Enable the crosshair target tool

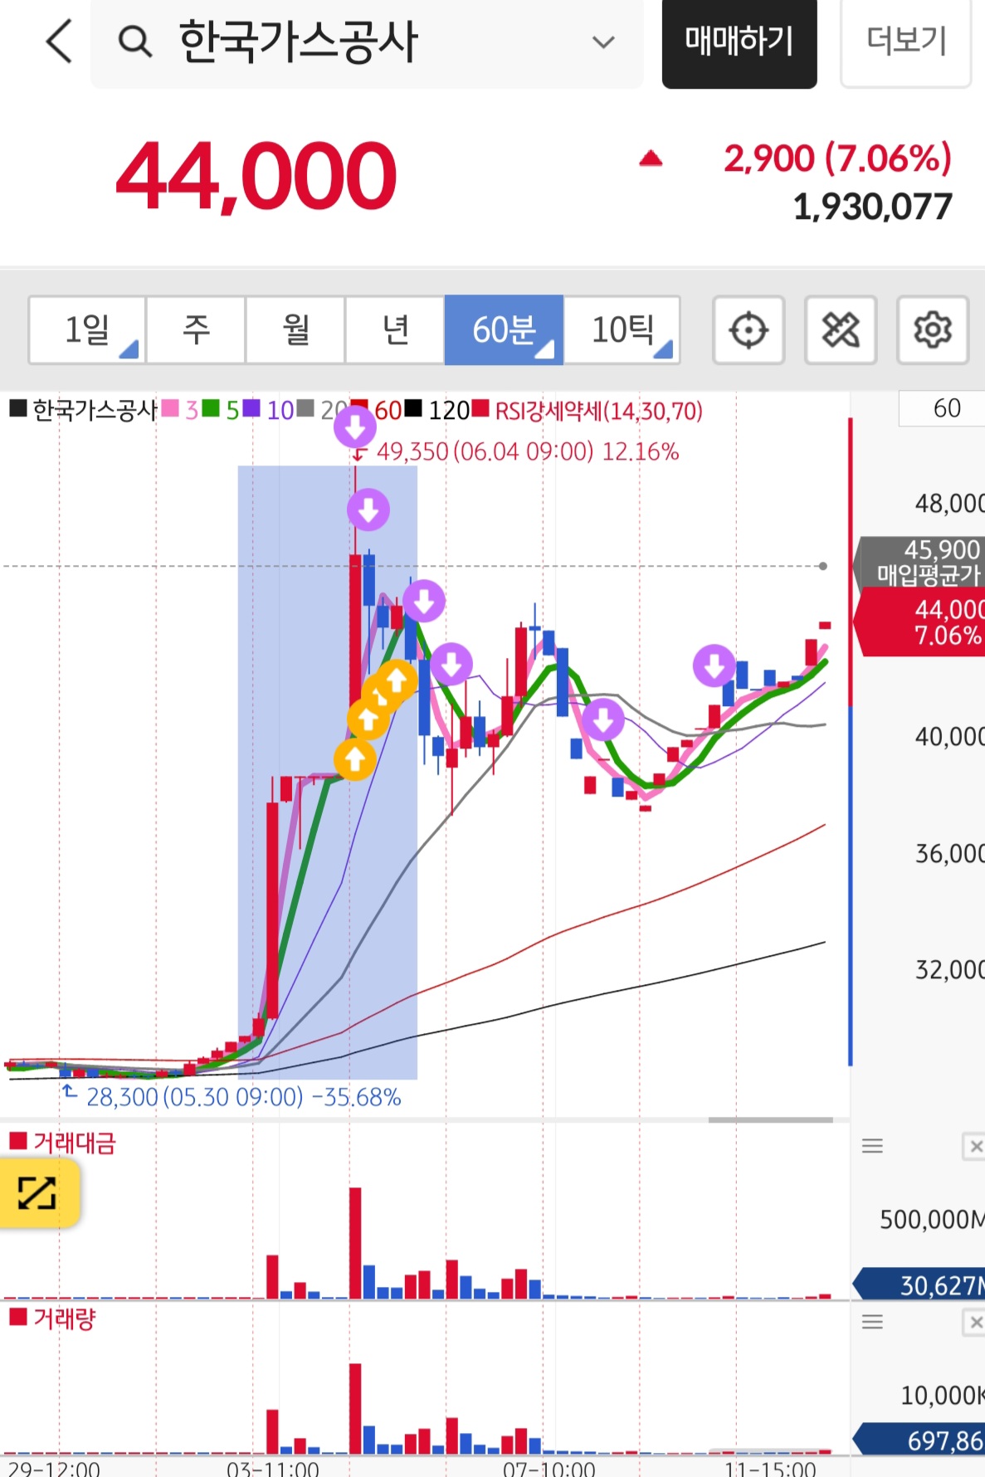coord(749,330)
